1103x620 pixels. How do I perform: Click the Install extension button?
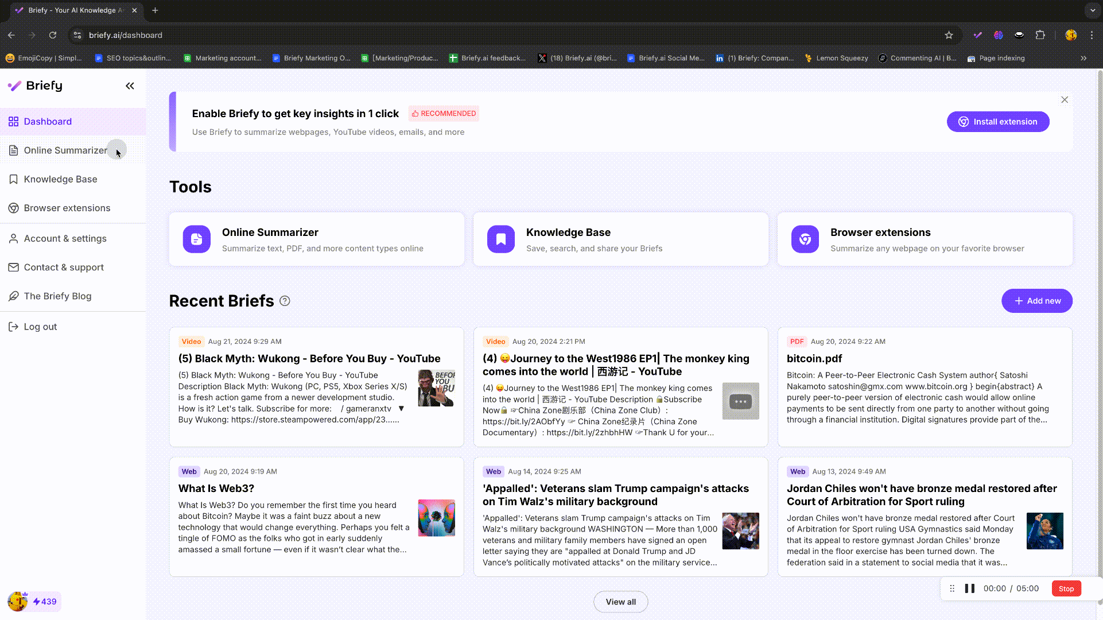tap(997, 122)
